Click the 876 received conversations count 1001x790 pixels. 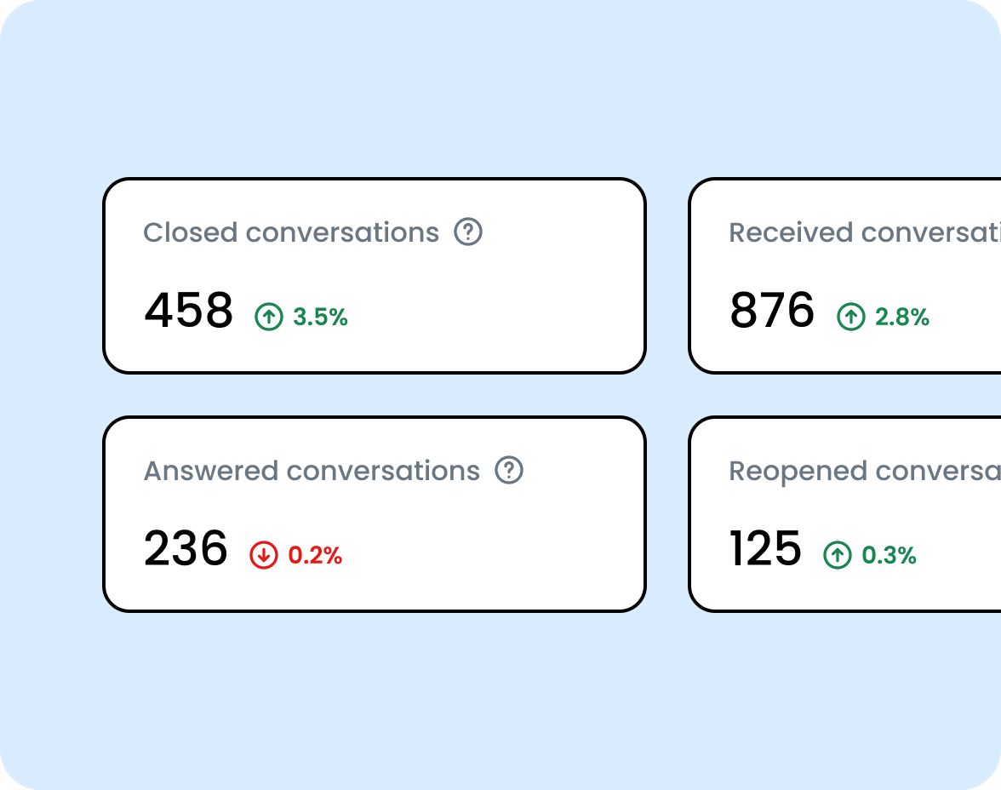click(x=773, y=311)
